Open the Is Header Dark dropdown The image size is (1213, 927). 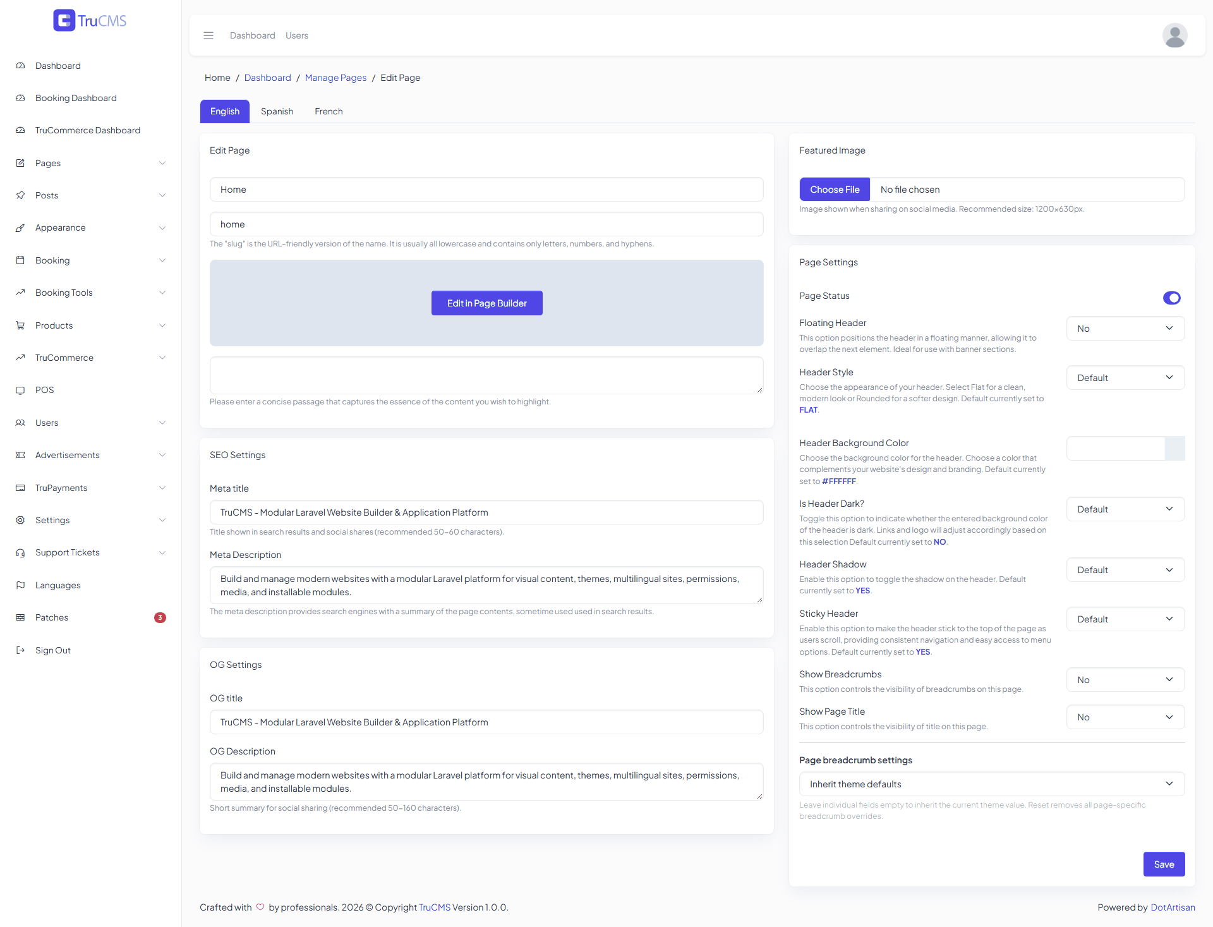tap(1125, 509)
